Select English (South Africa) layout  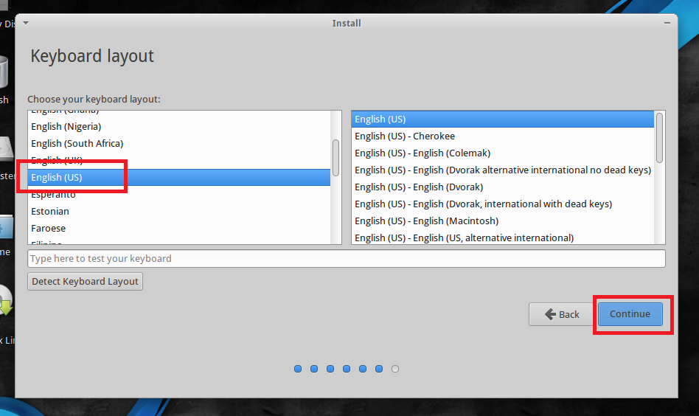point(178,144)
